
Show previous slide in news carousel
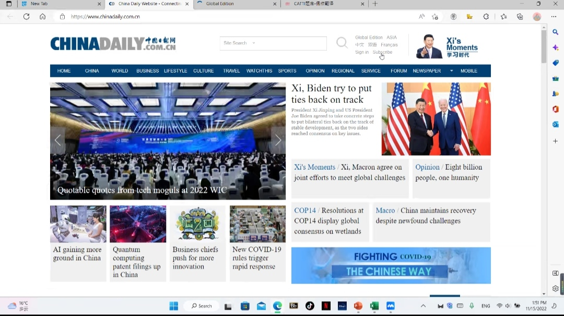(57, 140)
